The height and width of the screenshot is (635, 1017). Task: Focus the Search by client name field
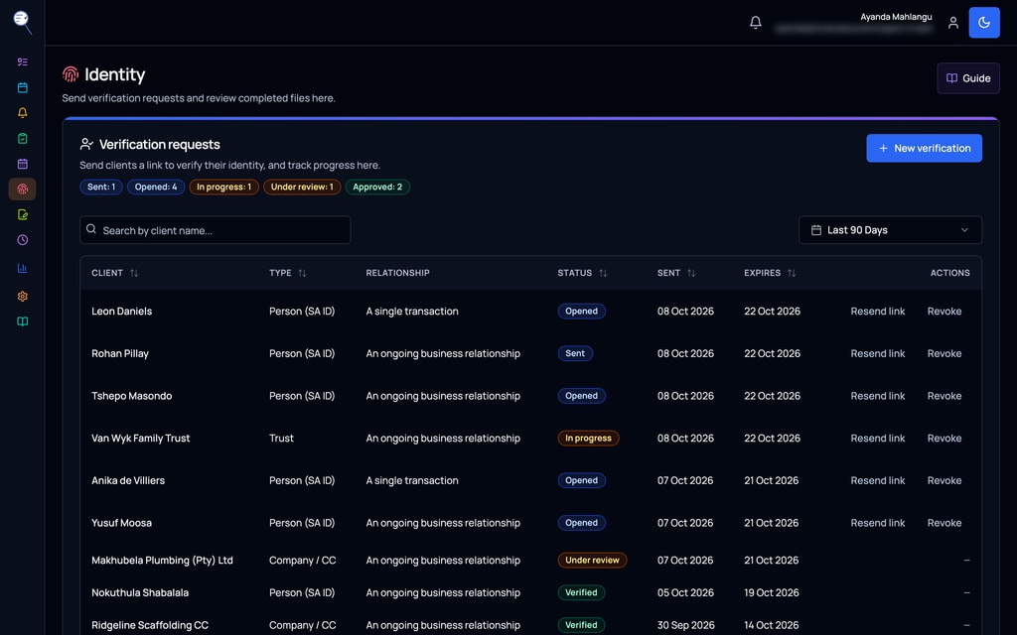(216, 230)
